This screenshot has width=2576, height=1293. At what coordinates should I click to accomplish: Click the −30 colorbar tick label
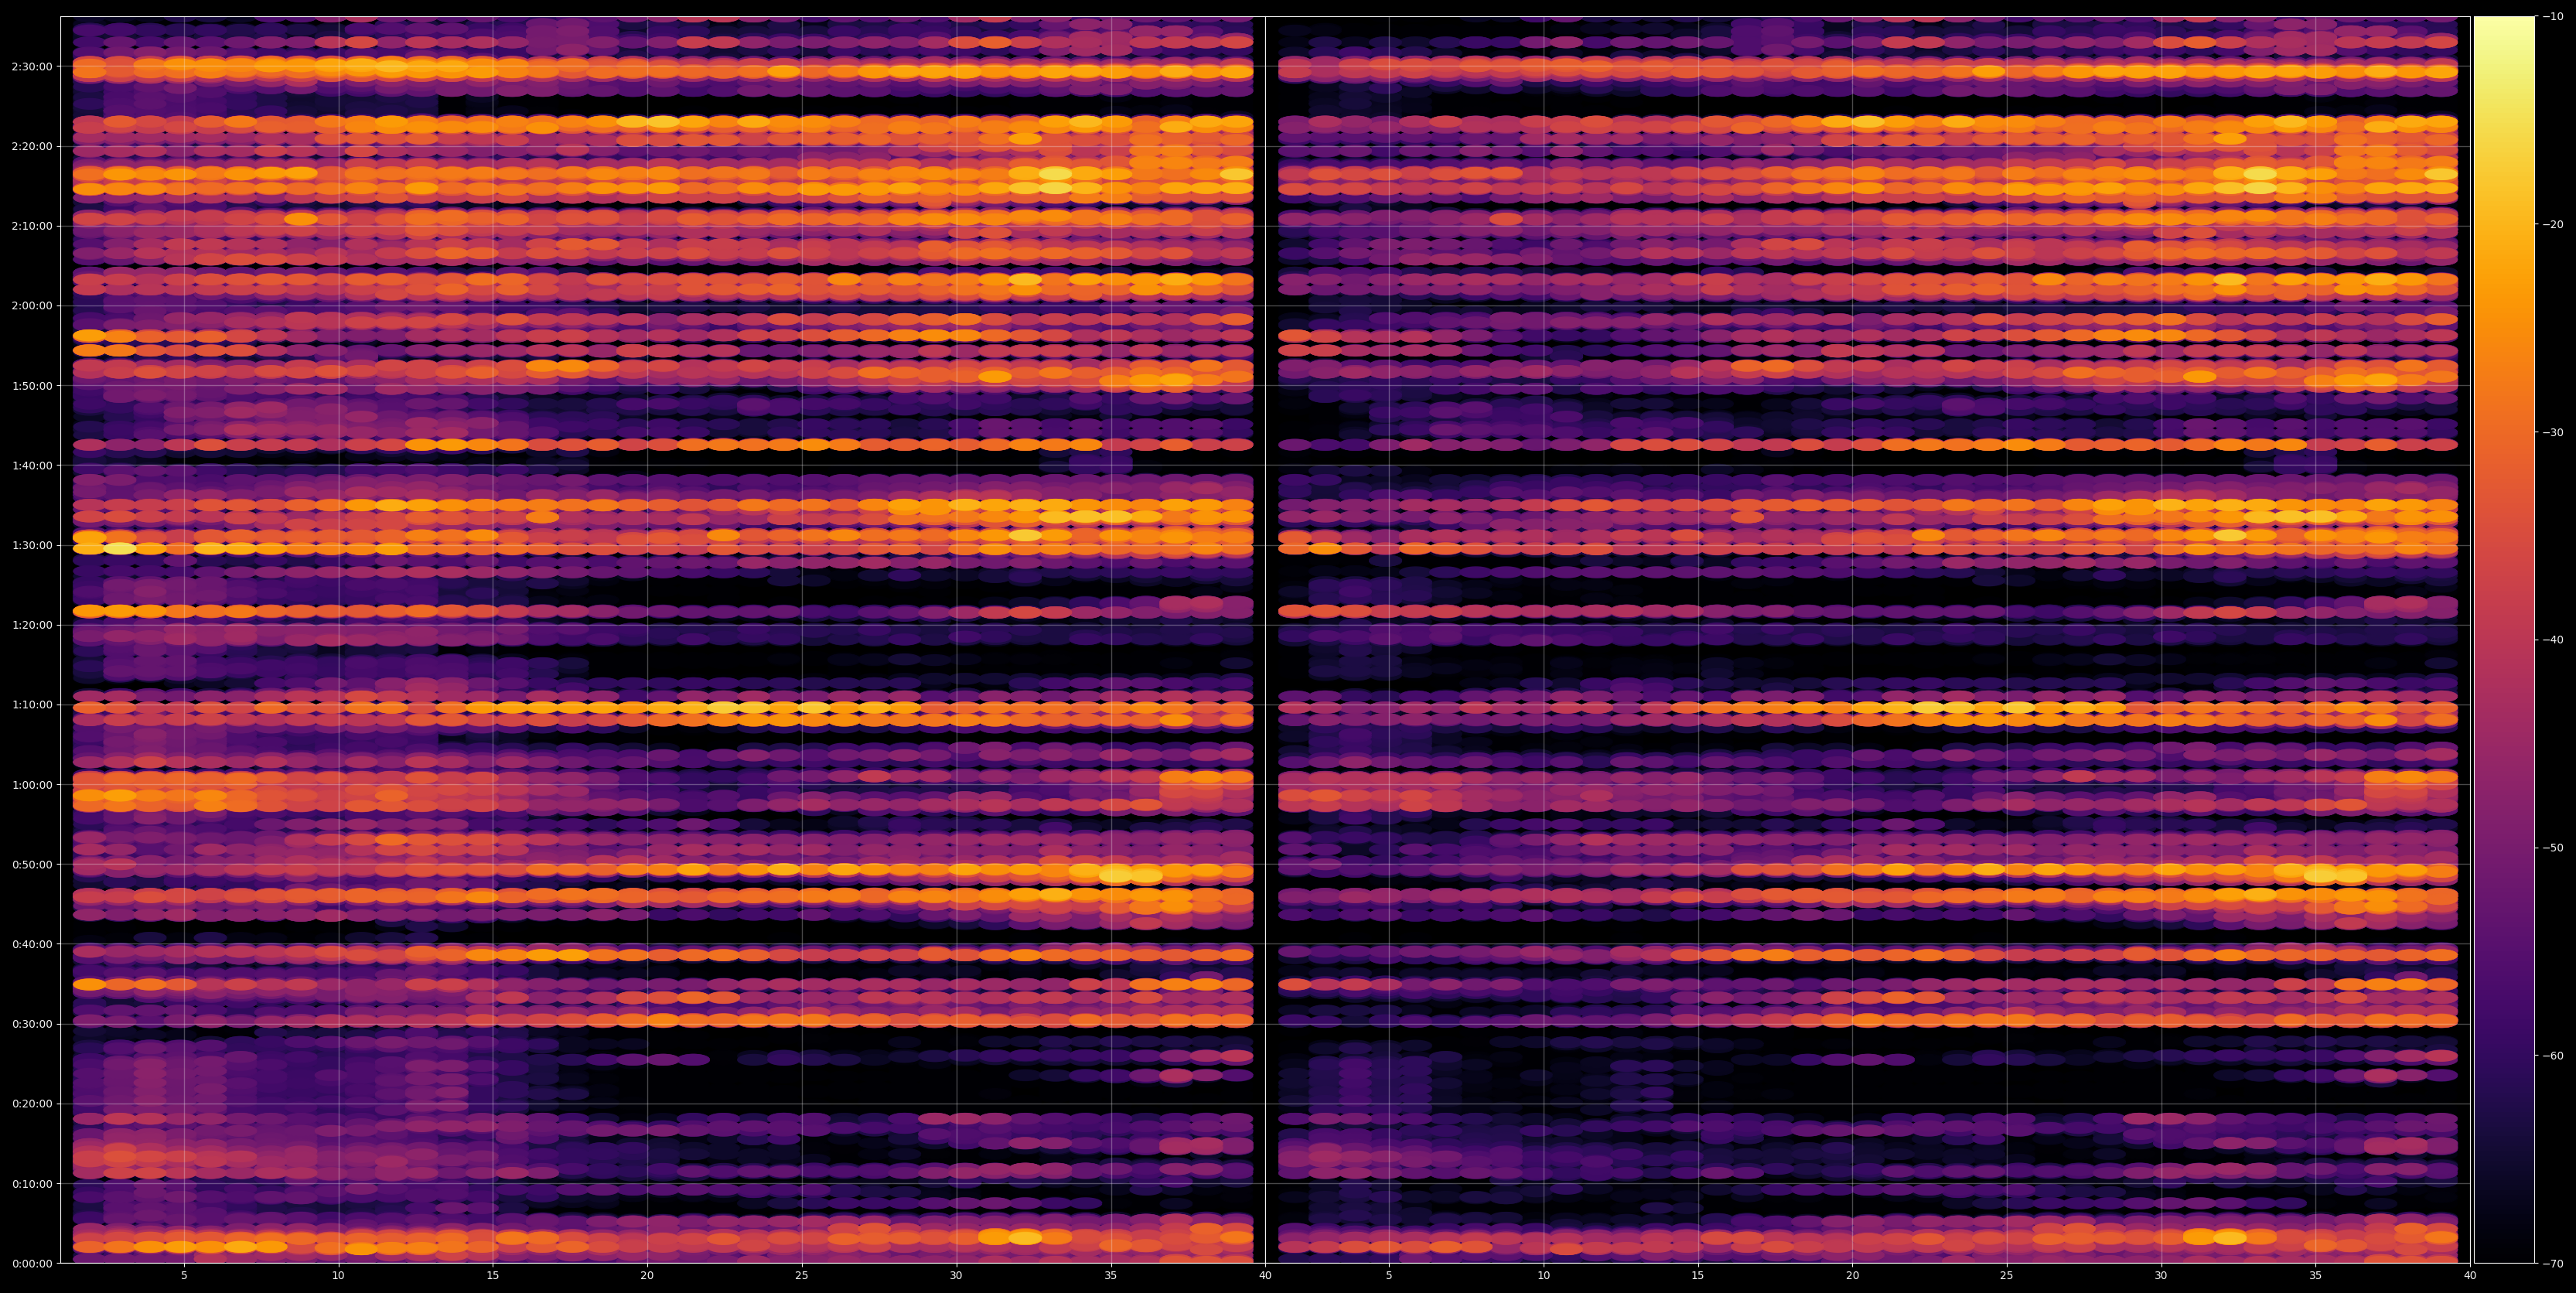click(x=2553, y=432)
